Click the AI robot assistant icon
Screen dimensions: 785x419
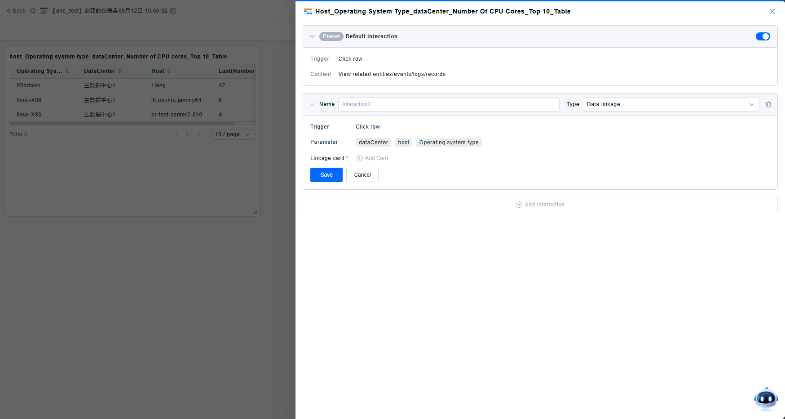[x=766, y=398]
